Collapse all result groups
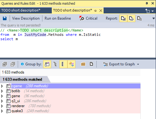This screenshot has width=156, height=119. (x=13, y=64)
